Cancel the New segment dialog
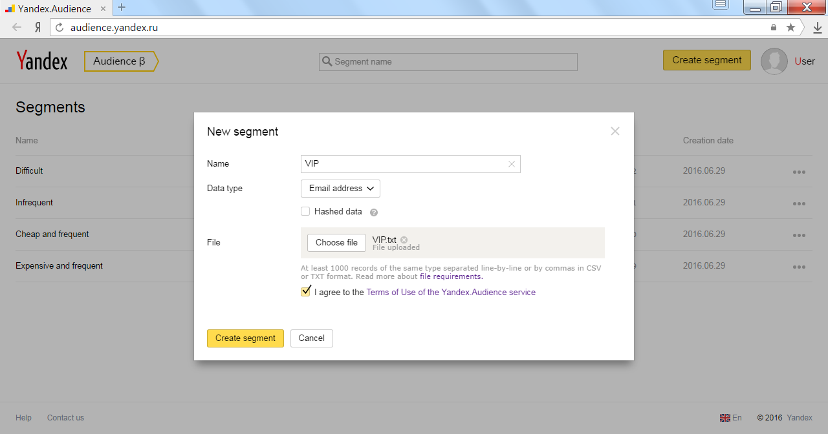Screen dimensions: 828x434 [312, 338]
